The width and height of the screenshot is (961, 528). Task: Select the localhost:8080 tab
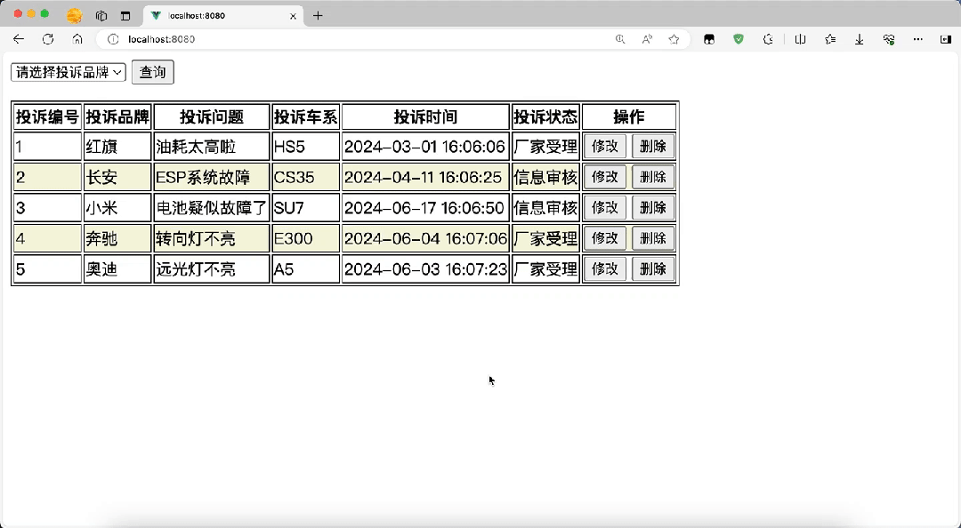223,16
